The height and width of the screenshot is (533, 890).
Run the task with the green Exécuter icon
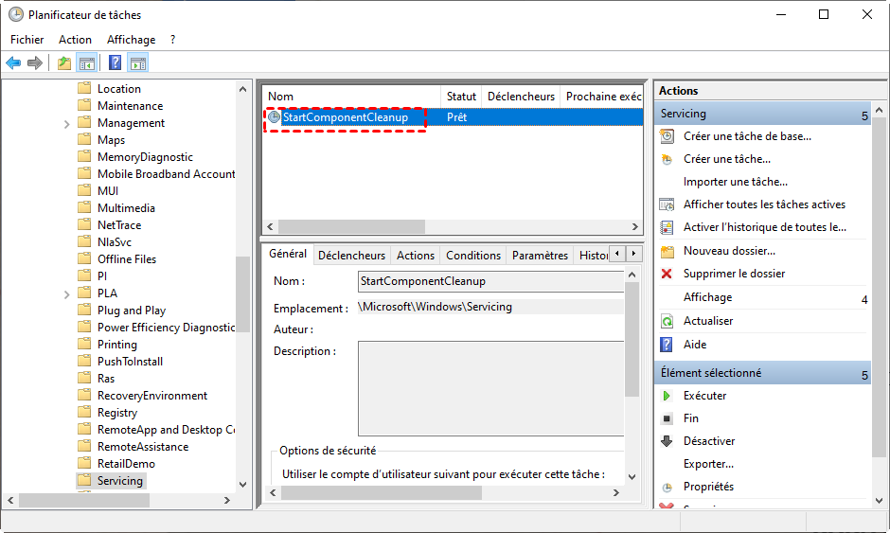[x=667, y=396]
